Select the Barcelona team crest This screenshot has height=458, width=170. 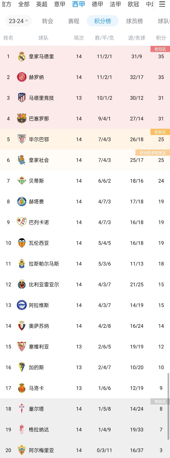point(22,118)
